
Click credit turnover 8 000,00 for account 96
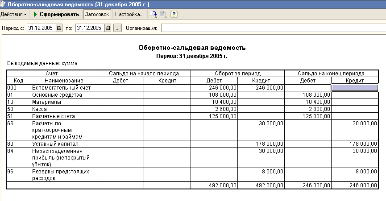click(273, 172)
